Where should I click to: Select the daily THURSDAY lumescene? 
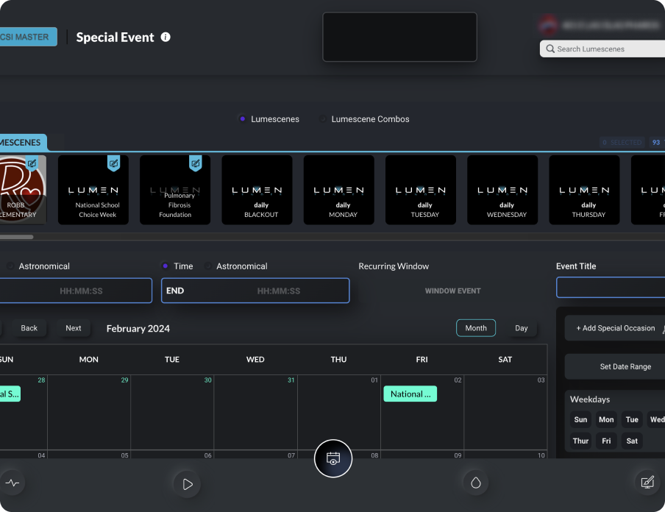tap(584, 190)
